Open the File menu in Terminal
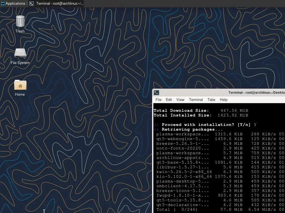285x213 pixels. (x=158, y=100)
